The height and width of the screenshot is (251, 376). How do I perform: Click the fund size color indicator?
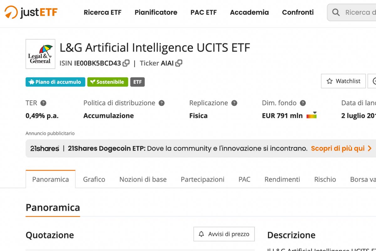pyautogui.click(x=311, y=115)
